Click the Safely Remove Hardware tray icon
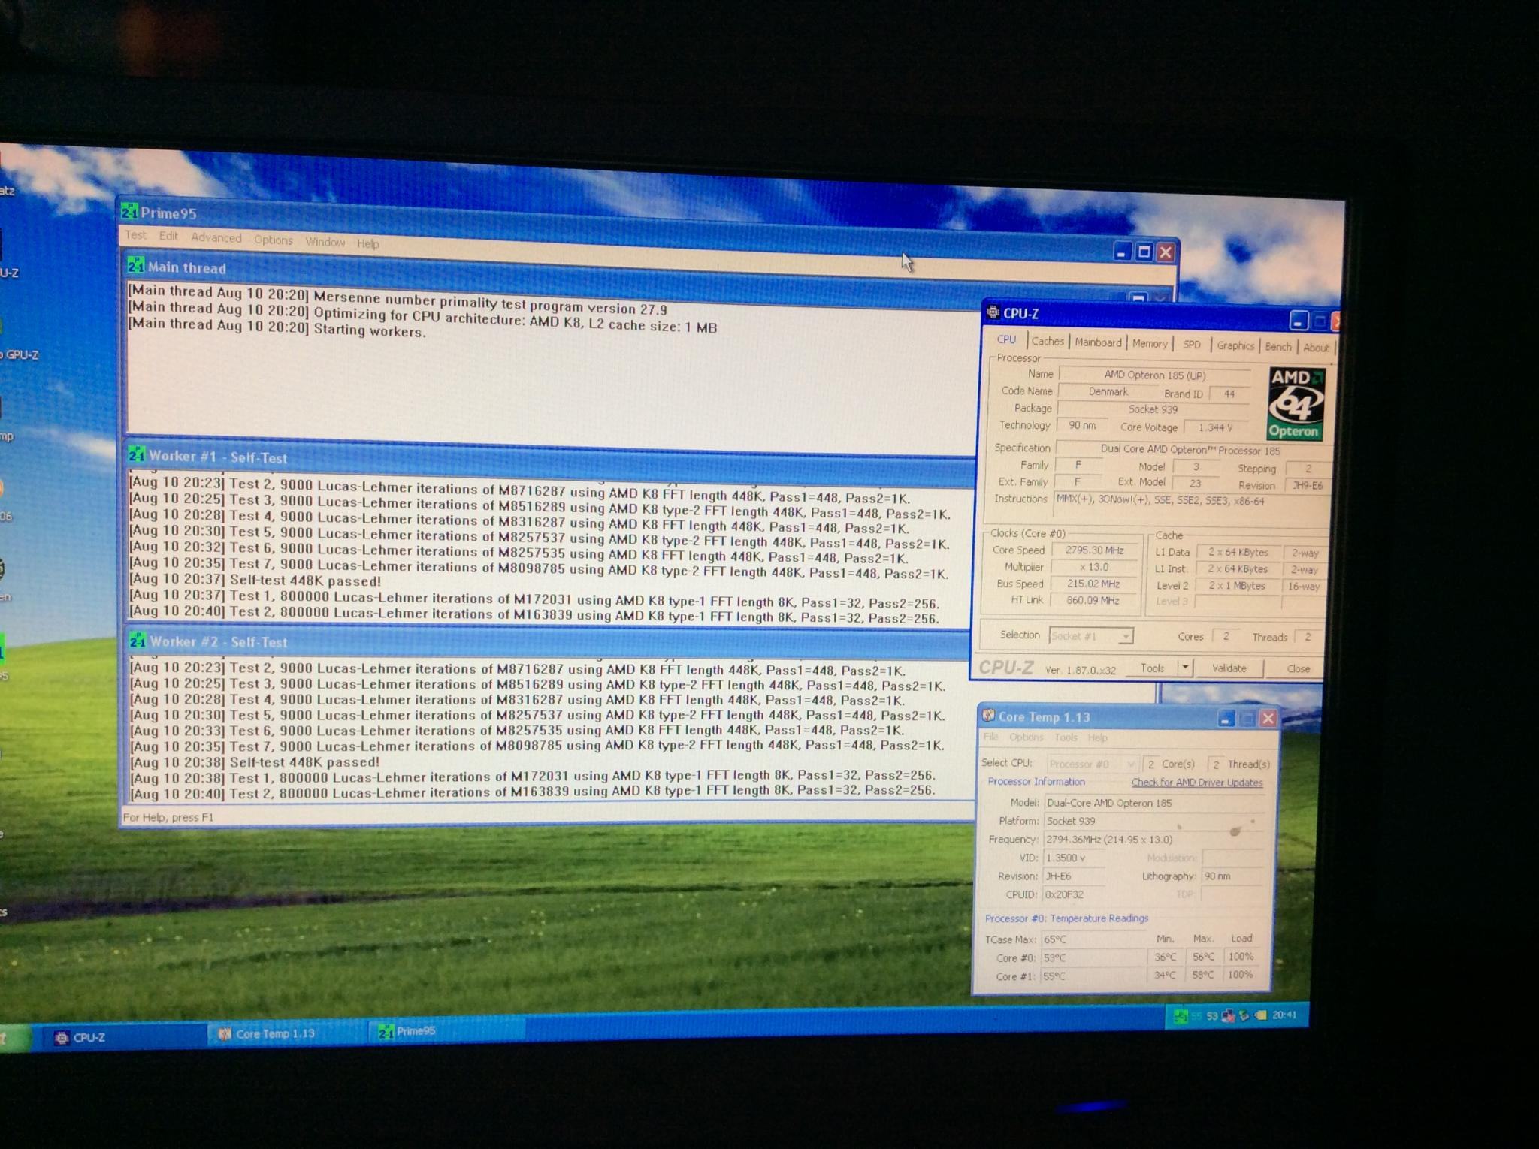Viewport: 1539px width, 1149px height. (1244, 1015)
